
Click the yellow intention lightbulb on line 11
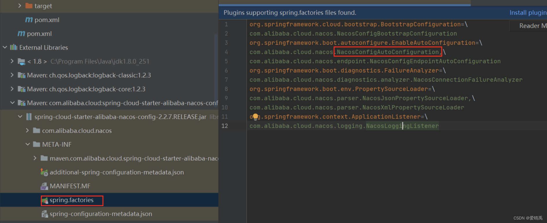click(x=255, y=117)
